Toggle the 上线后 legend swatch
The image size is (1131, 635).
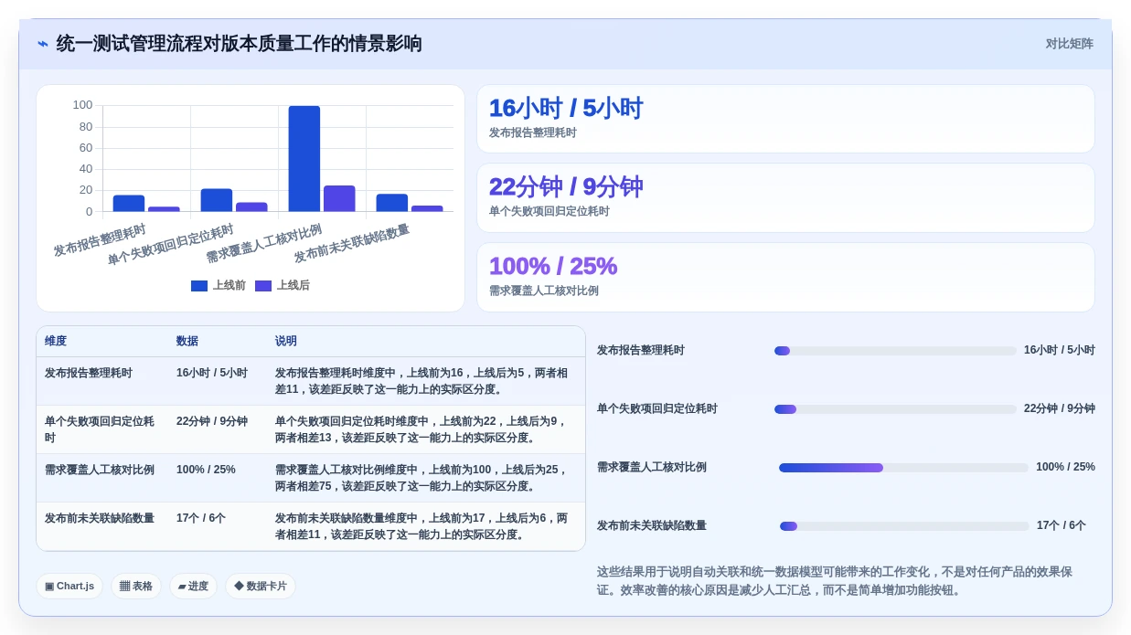(263, 286)
